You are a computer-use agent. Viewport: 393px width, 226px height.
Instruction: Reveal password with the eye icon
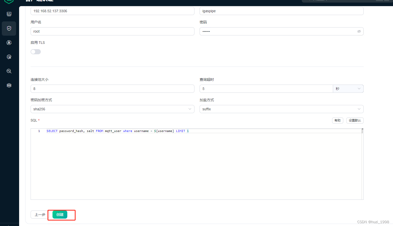pos(359,31)
